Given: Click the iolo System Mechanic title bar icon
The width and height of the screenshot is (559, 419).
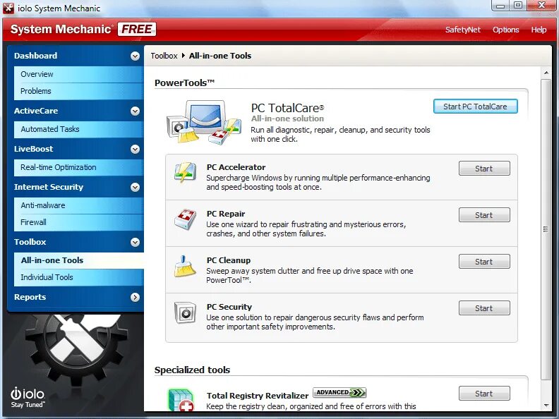Looking at the screenshot, I should pyautogui.click(x=8, y=8).
